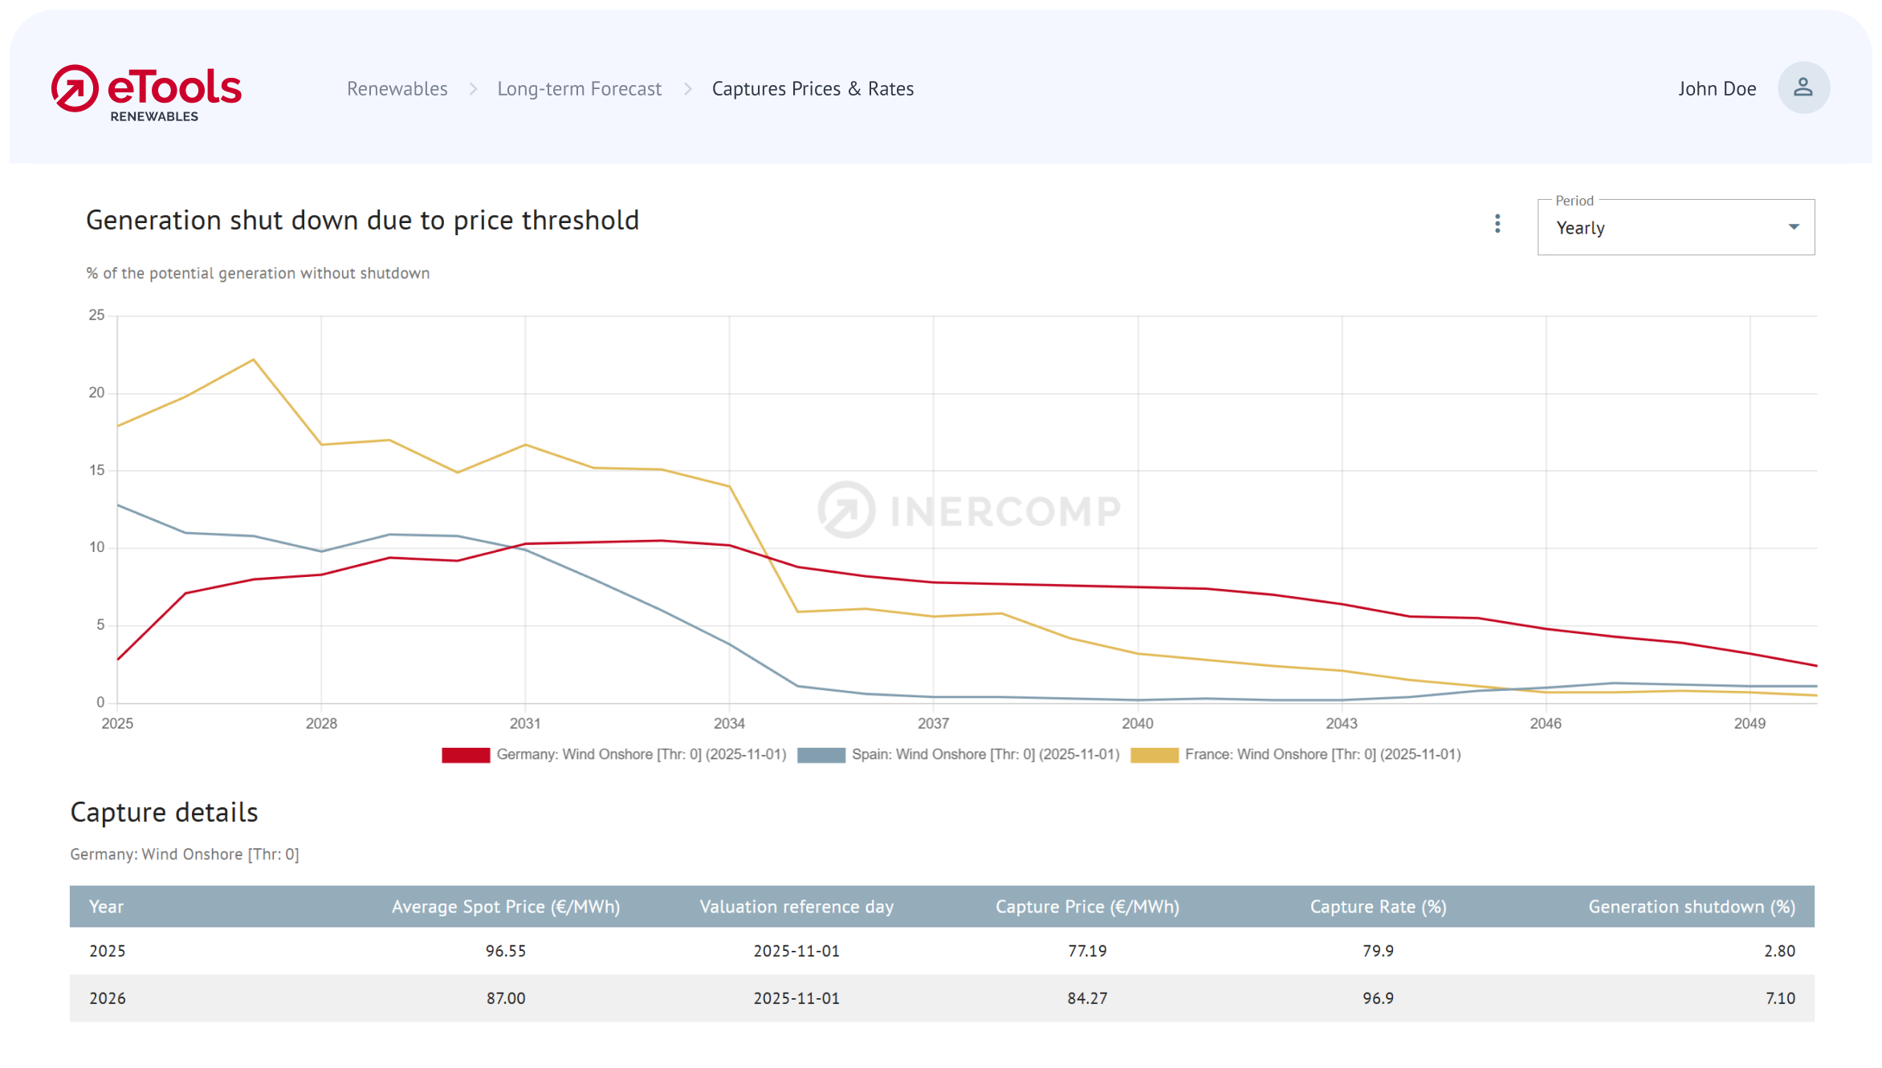Navigate to the Renewables breadcrumb

pyautogui.click(x=397, y=89)
